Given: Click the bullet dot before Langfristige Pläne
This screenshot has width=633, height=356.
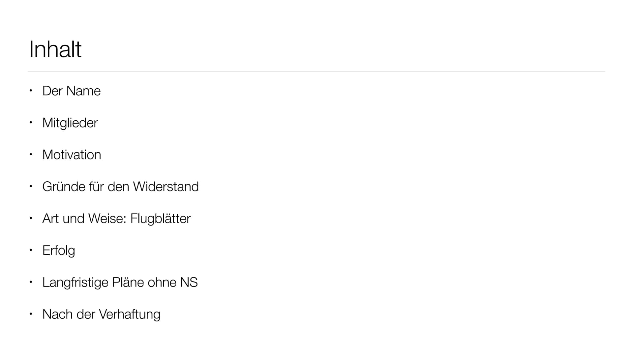Looking at the screenshot, I should pos(31,282).
